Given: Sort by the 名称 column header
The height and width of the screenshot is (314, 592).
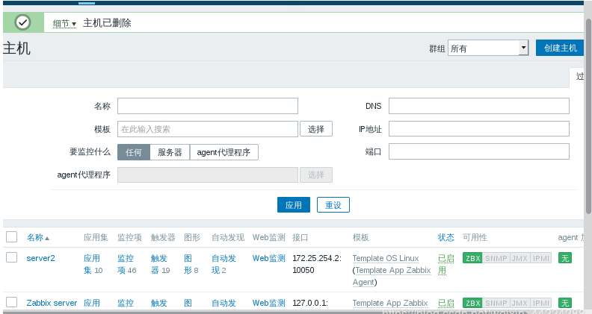Looking at the screenshot, I should tap(35, 237).
